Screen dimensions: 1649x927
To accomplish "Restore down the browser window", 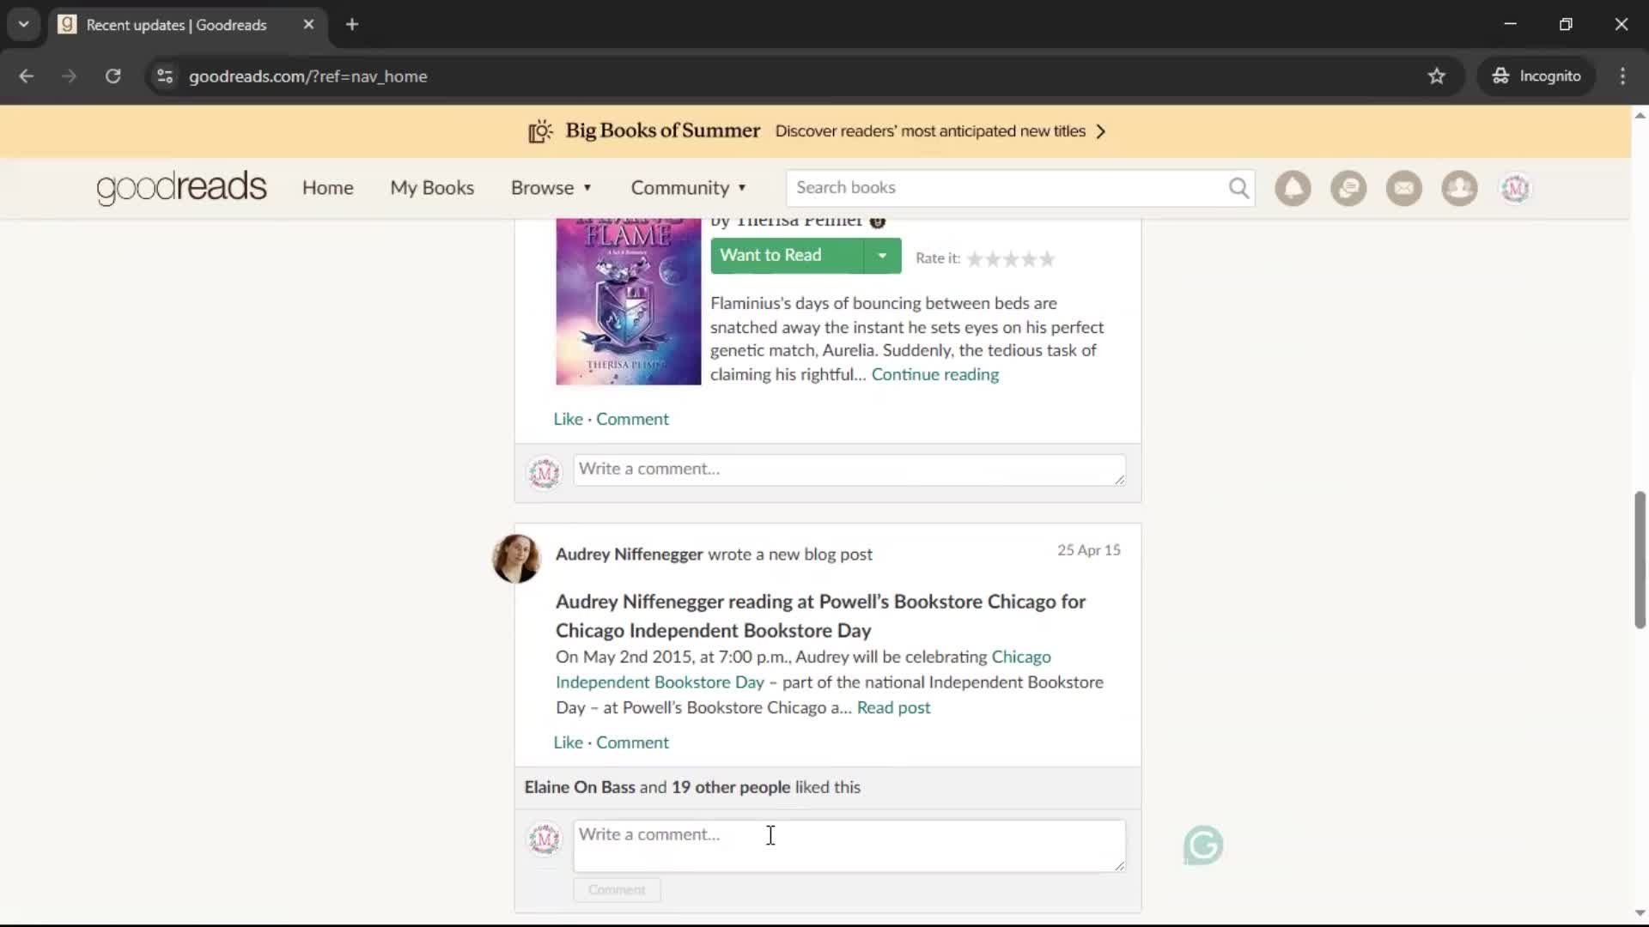I will [1566, 24].
